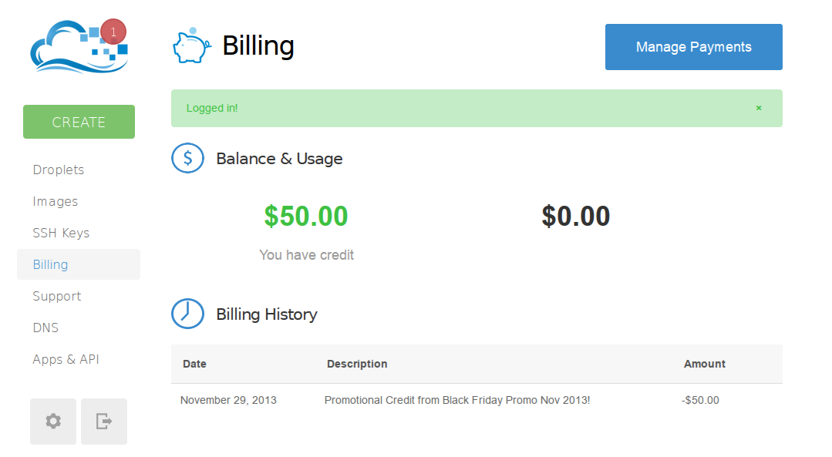Open Apps & API in the sidebar
Screen dimensions: 832x457
[x=66, y=359]
